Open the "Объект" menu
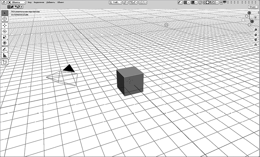Image resolution: width=260 pixels, height=157 pixels. (x=61, y=2)
